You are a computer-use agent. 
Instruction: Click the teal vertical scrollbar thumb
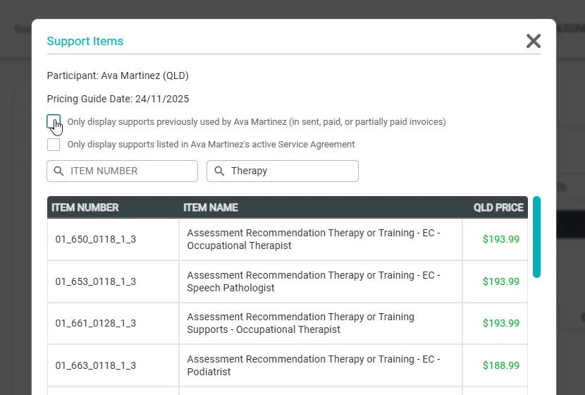(536, 237)
